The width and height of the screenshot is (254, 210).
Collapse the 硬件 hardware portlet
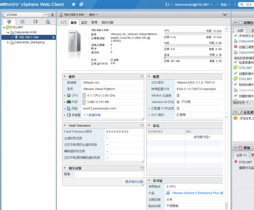coord(65,76)
